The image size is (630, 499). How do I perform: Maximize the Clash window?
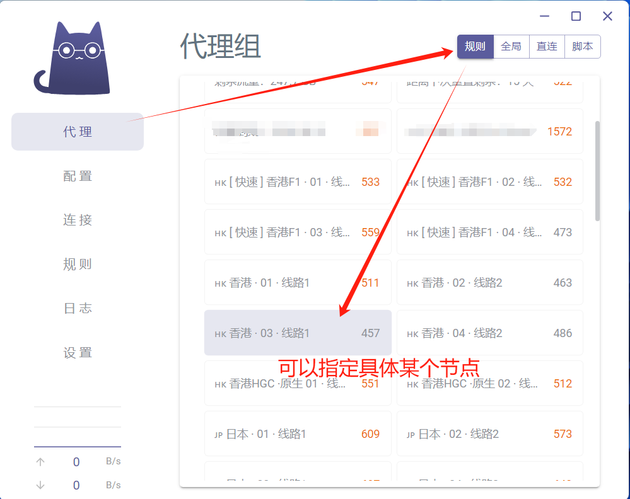coord(576,16)
